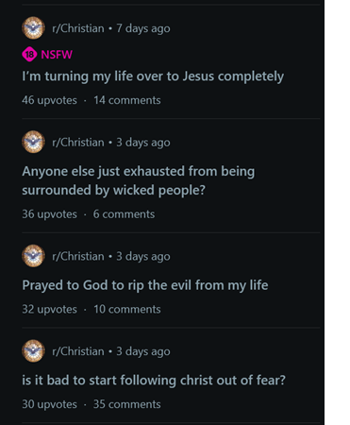
Task: Open post "I'm turning my life over to Jesus completely"
Action: click(x=153, y=76)
